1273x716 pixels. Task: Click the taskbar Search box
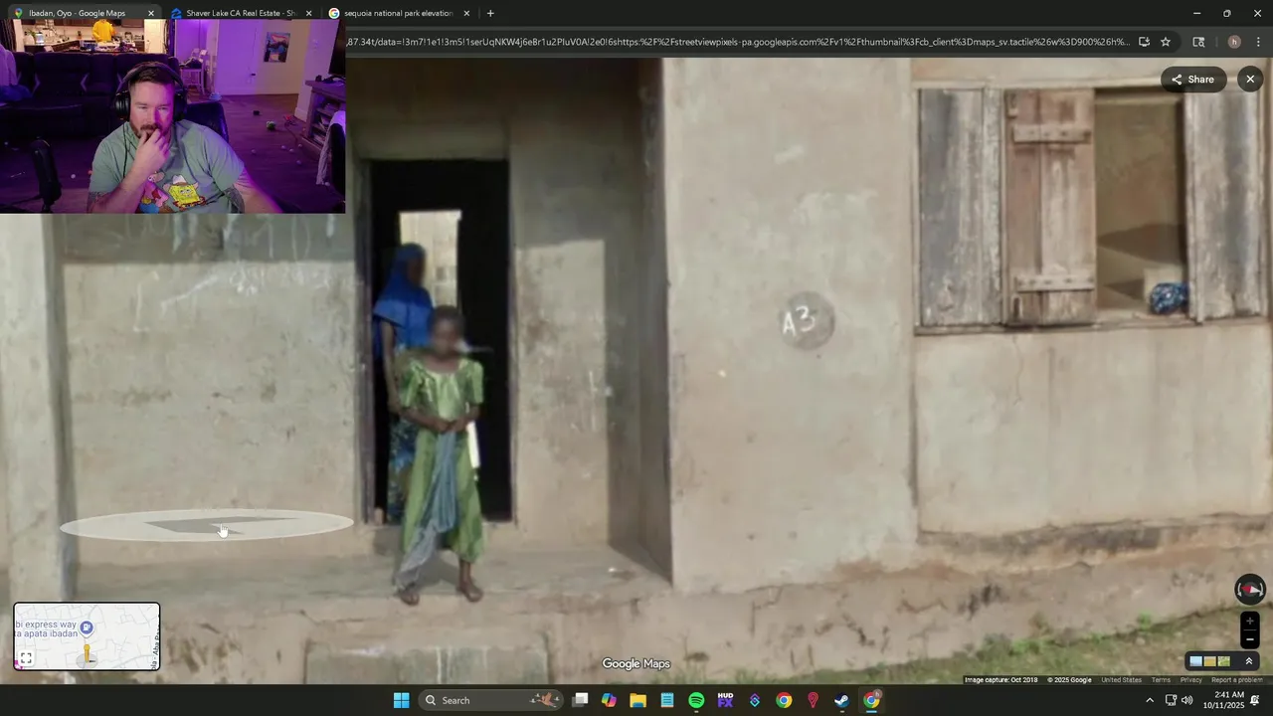490,700
